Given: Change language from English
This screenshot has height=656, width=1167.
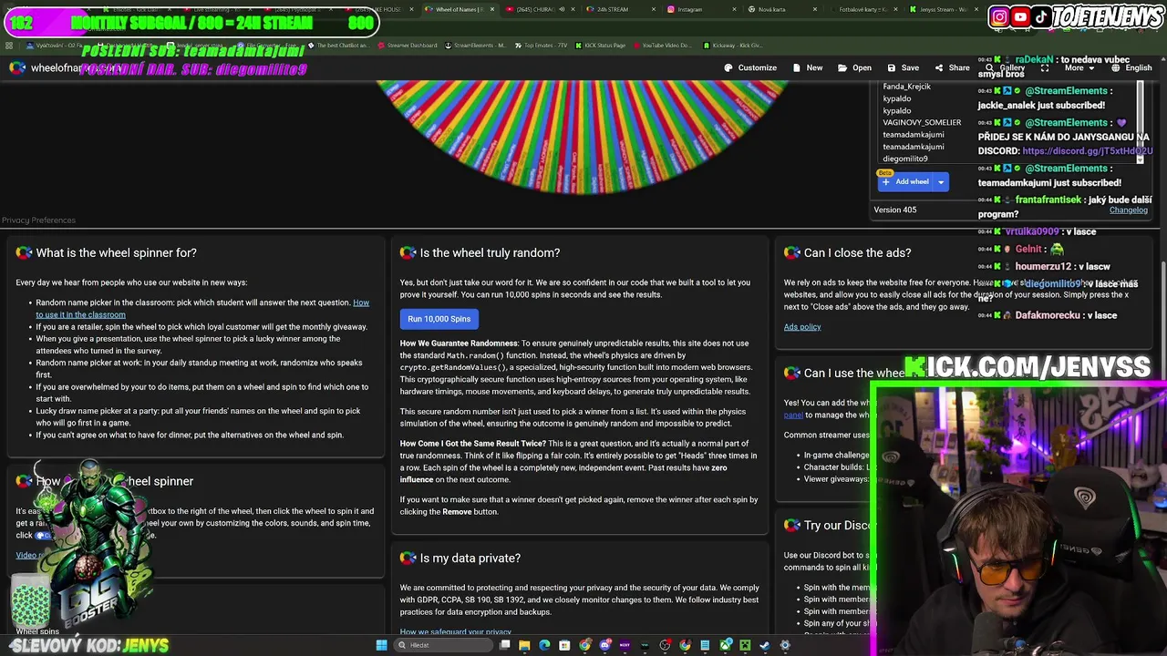Looking at the screenshot, I should [x=1131, y=67].
